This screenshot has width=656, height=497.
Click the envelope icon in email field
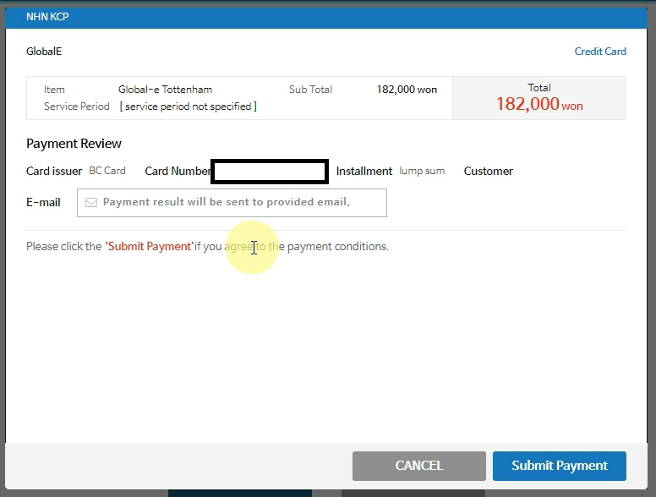(x=91, y=203)
